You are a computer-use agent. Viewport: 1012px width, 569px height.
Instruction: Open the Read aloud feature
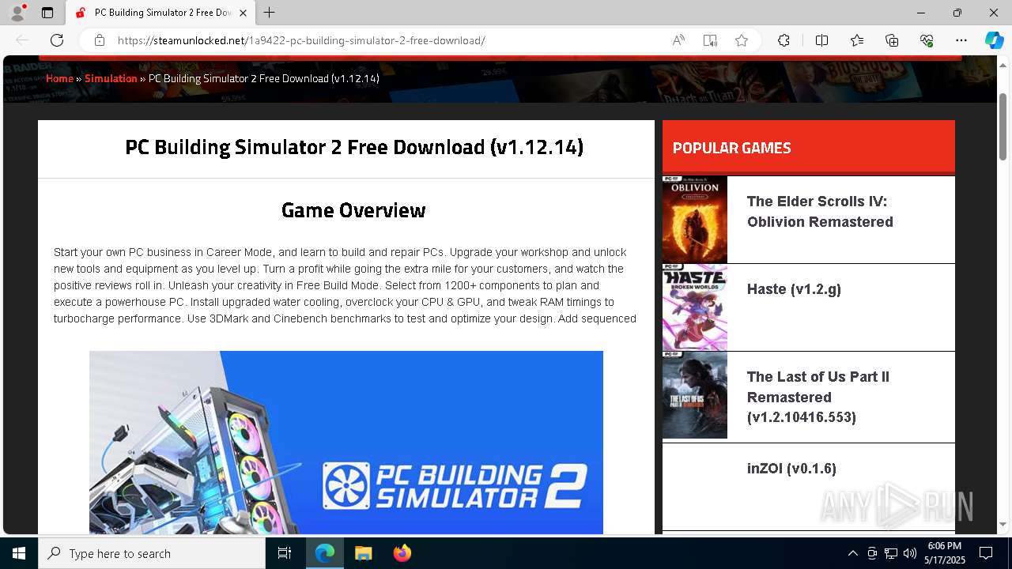point(678,40)
